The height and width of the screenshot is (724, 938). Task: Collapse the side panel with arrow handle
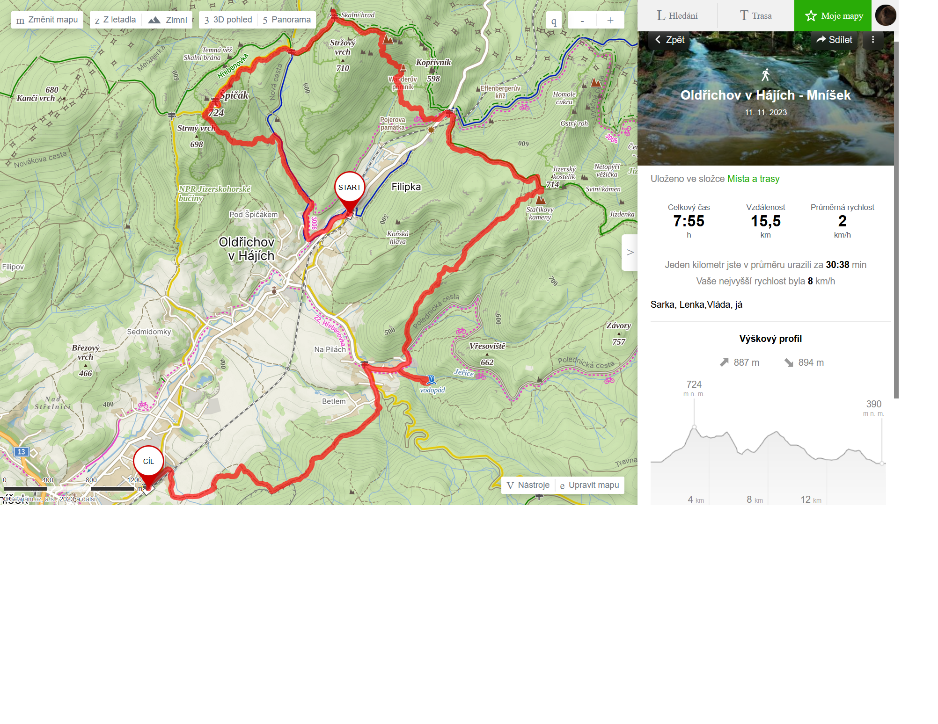click(x=630, y=252)
